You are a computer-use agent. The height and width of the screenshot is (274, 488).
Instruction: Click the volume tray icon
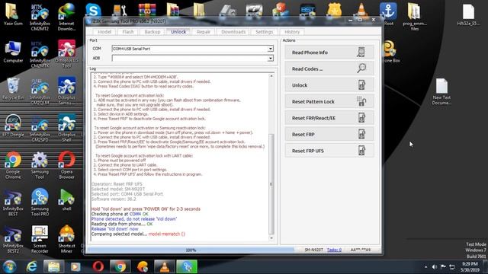(x=434, y=267)
